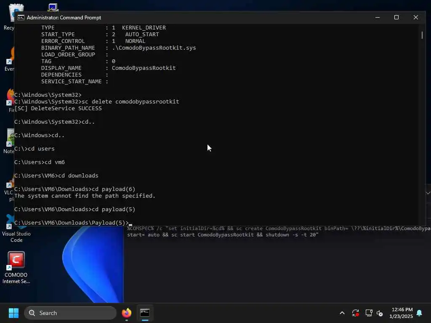Maximize the Command Prompt window
Screen dimensions: 431x323
[396, 17]
